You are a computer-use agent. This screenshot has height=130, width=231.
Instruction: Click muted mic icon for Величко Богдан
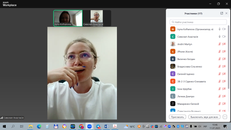(x=219, y=59)
